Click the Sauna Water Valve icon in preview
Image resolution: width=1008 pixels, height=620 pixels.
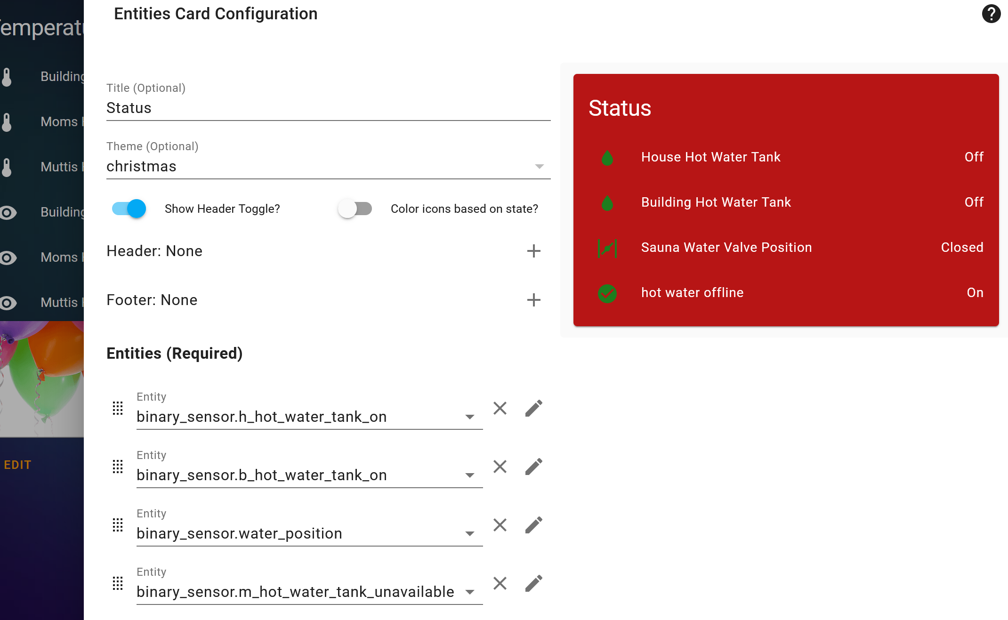607,248
